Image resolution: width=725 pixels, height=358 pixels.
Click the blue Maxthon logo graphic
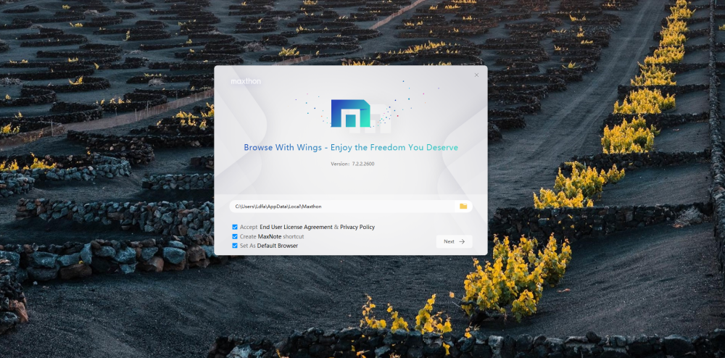pos(350,115)
